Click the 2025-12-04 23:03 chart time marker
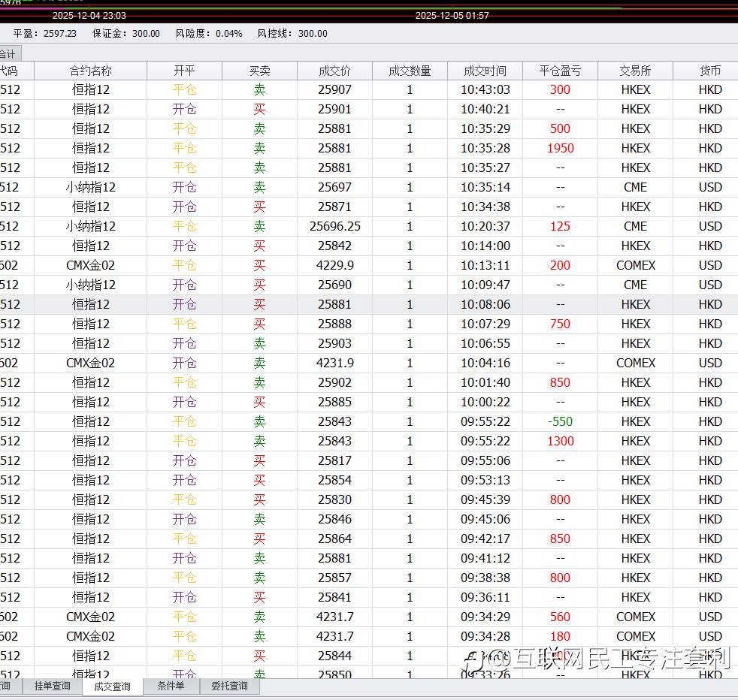The width and height of the screenshot is (738, 700). [89, 16]
